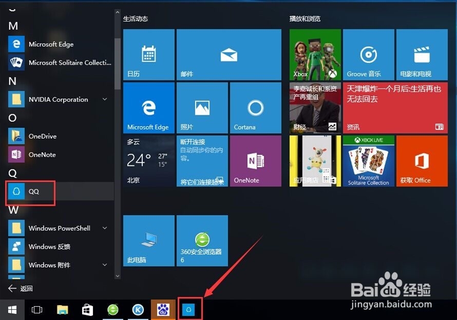Screen dimensions: 457x320
Task: Open the Cortana tile
Action: pyautogui.click(x=256, y=108)
